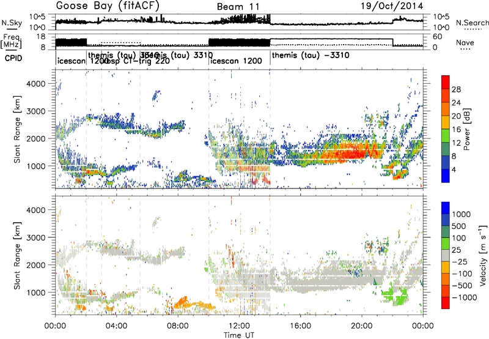Click the "60" tick on the Nave axis
This screenshot has width=489, height=339.
[438, 37]
